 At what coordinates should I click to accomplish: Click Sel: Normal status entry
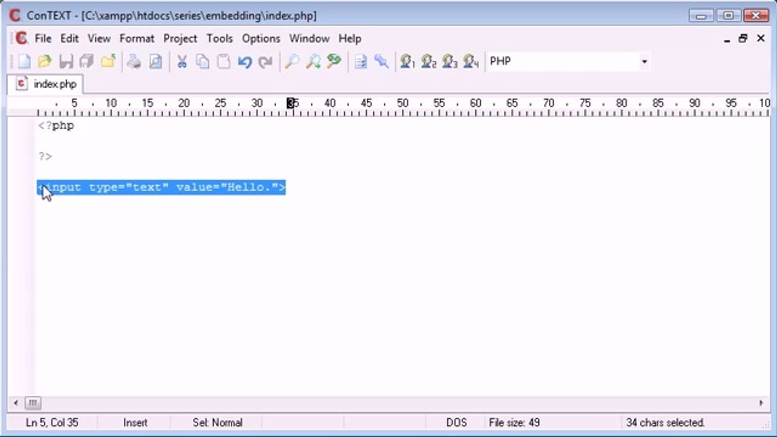(217, 422)
